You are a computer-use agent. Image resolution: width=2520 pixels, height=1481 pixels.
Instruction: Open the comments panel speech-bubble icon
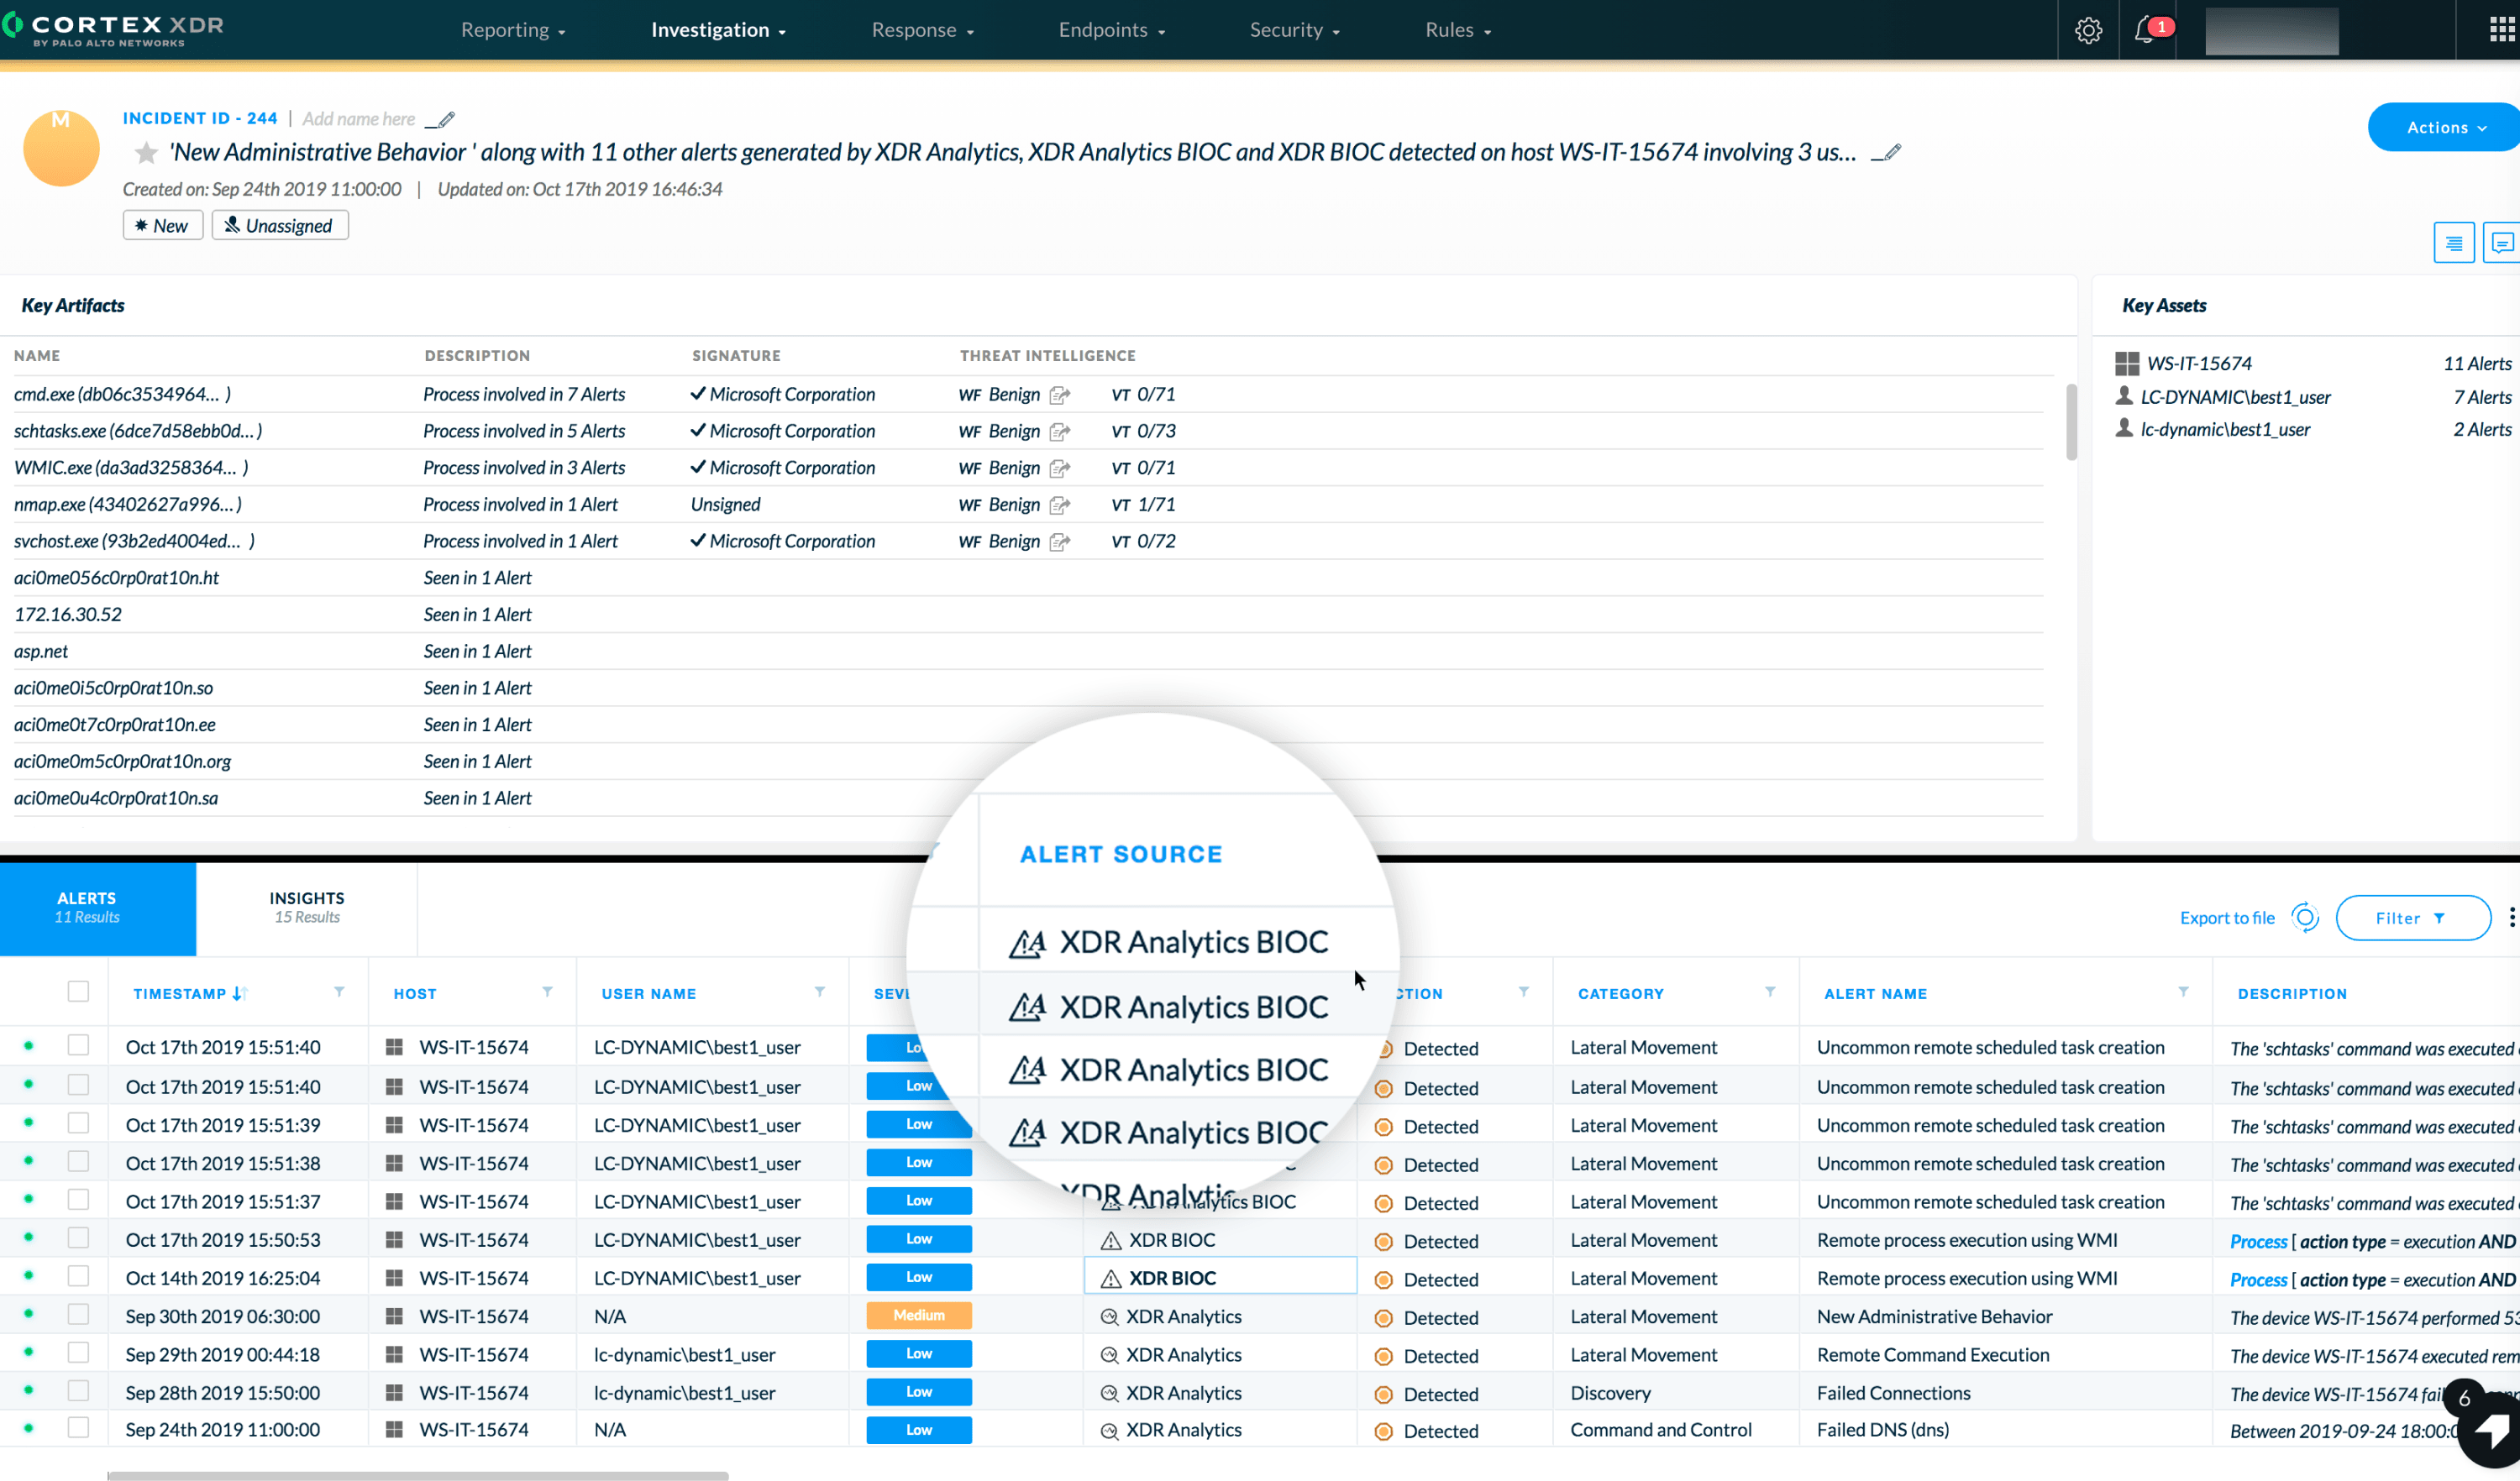pos(2502,242)
